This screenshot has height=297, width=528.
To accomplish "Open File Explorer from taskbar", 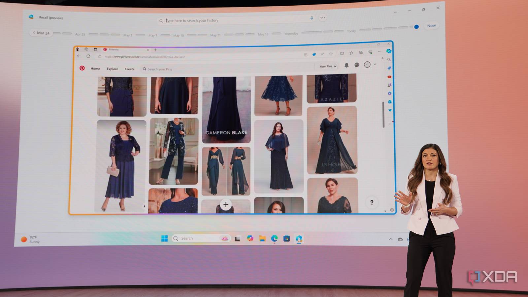I will click(262, 238).
